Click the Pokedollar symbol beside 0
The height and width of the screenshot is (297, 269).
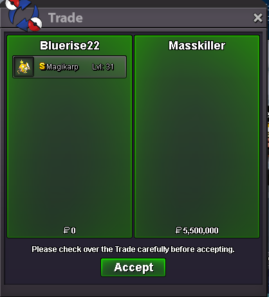[66, 231]
